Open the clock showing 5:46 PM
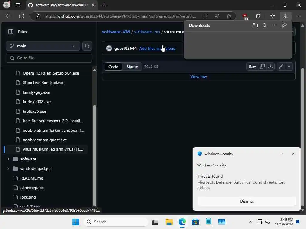This screenshot has width=306, height=229. click(284, 222)
